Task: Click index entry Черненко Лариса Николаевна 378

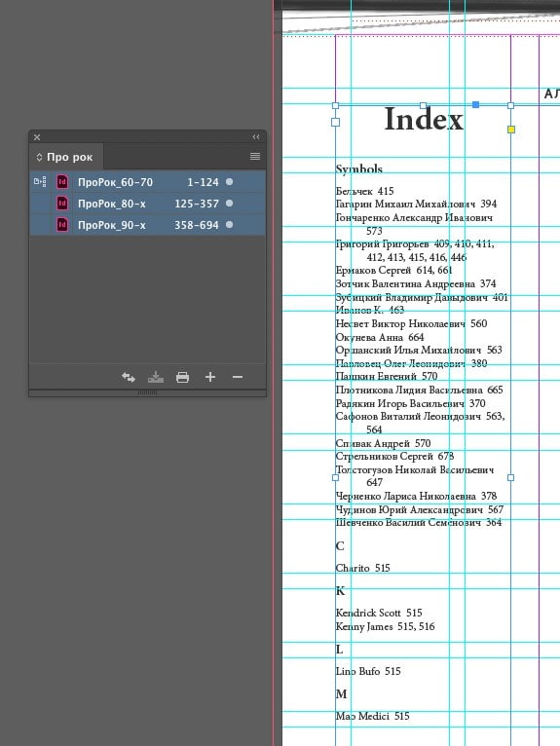Action: click(416, 496)
